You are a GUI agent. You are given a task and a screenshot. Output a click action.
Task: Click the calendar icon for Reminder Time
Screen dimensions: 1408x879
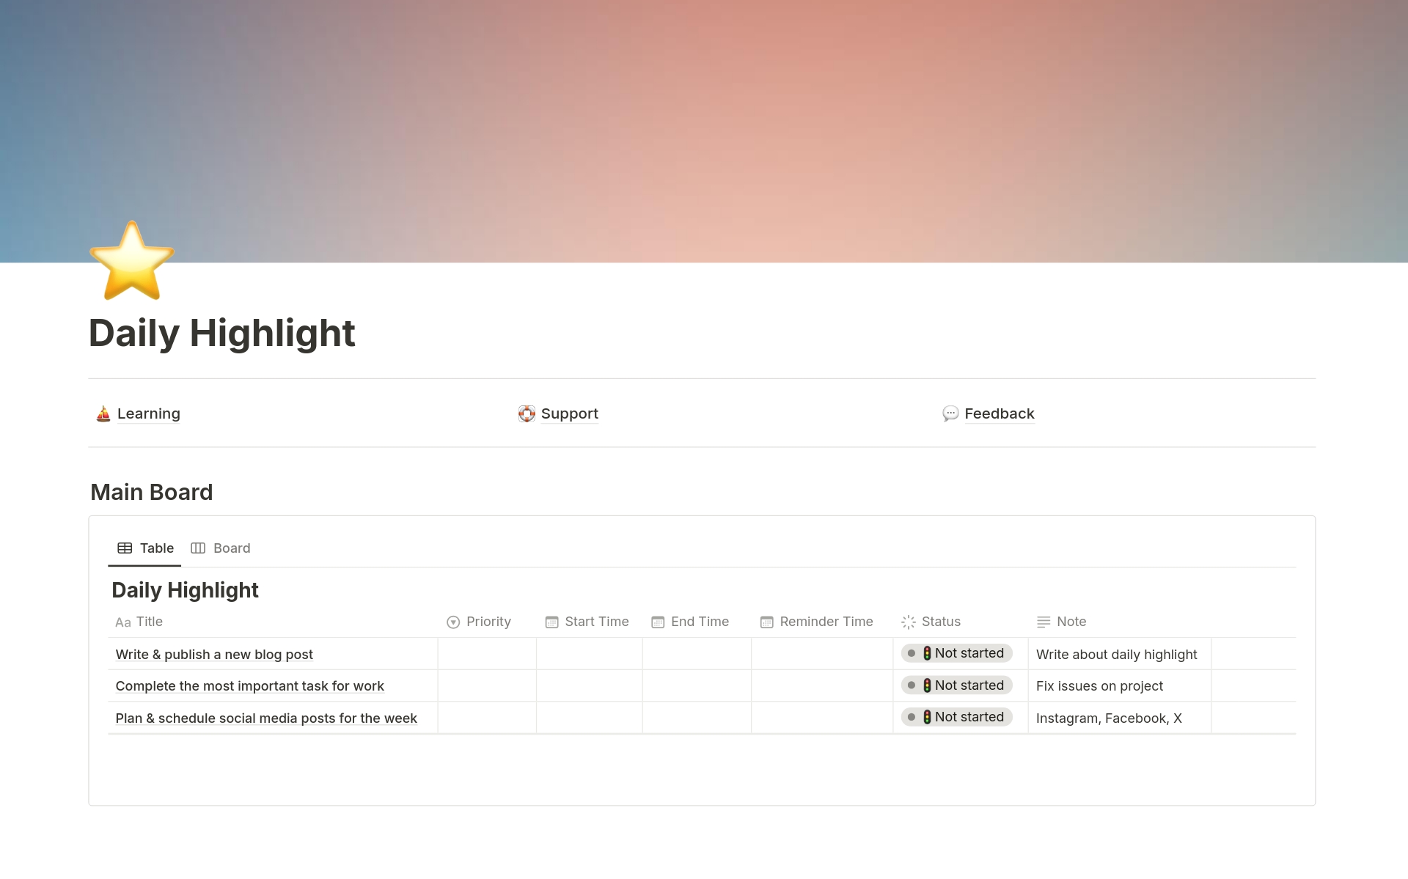tap(766, 622)
